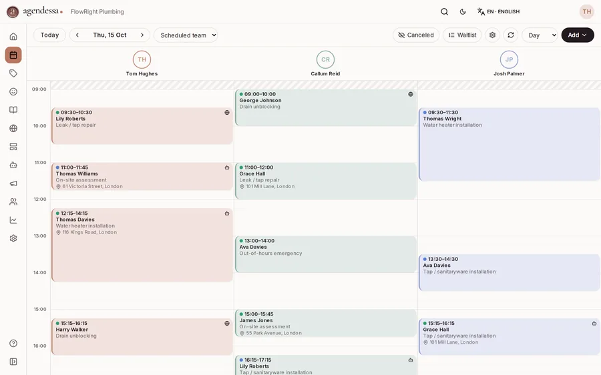Open the megaphone marketing icon
The image size is (601, 375).
coord(13,183)
